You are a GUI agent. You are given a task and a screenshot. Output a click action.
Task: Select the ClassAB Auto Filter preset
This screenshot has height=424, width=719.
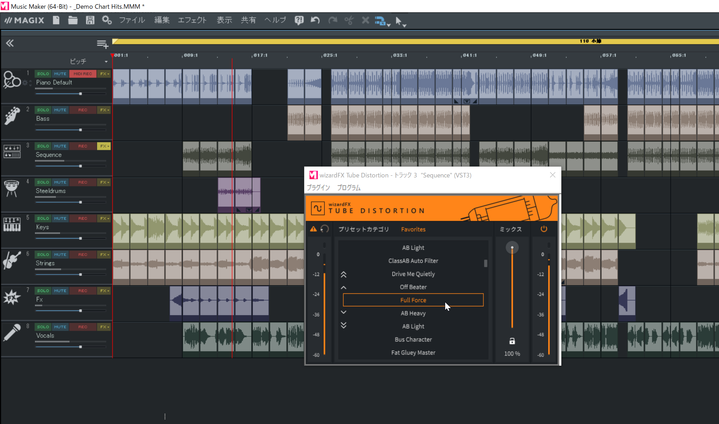coord(413,261)
